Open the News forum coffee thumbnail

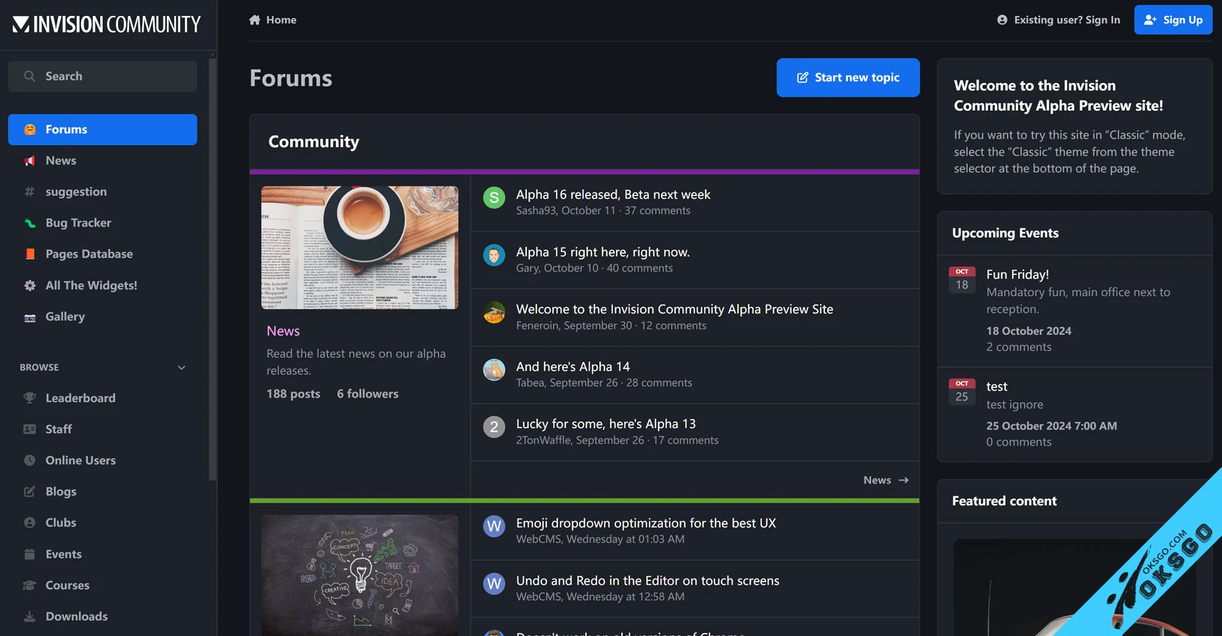click(x=359, y=247)
